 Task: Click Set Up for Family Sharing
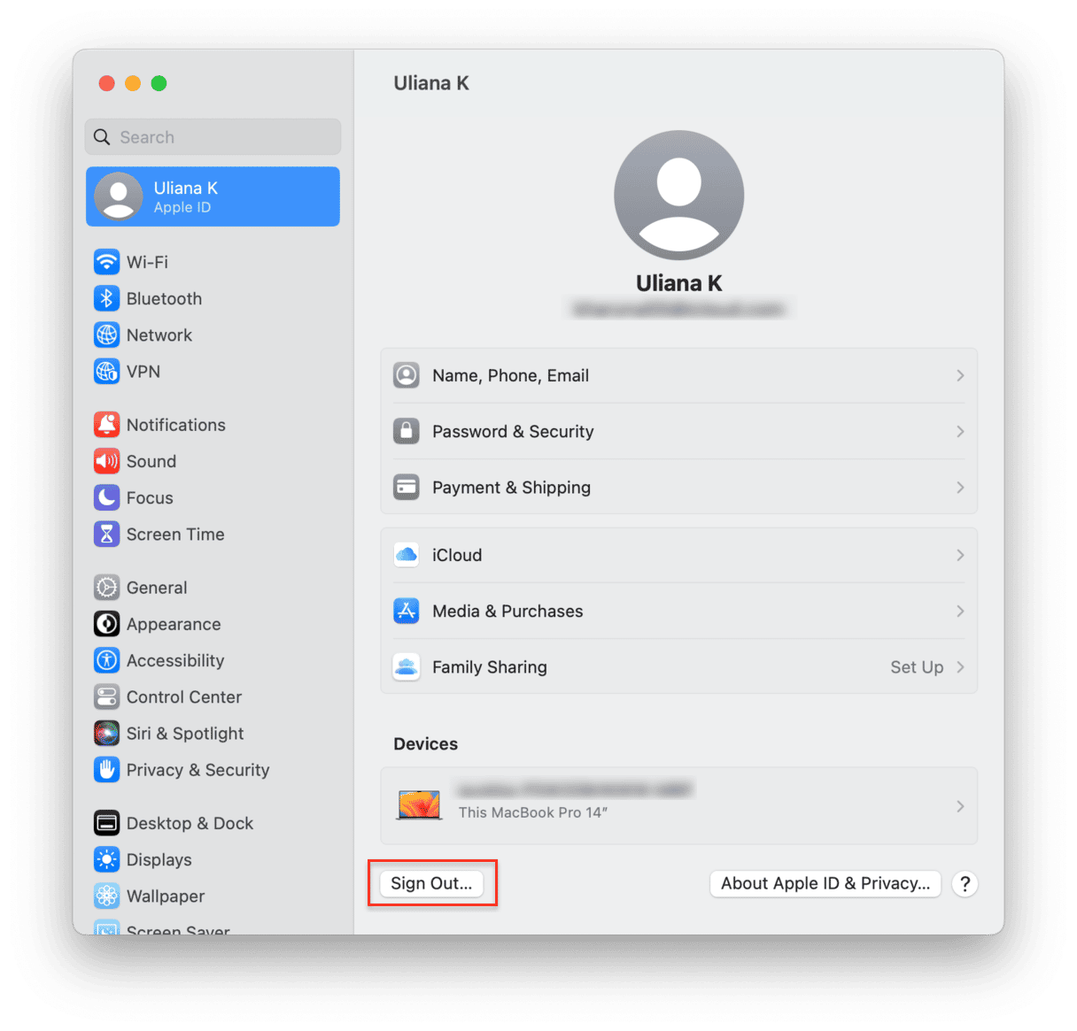tap(917, 666)
